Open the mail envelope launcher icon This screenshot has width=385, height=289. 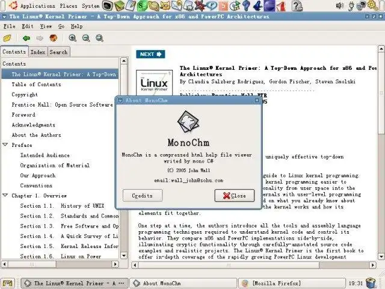tap(177, 5)
